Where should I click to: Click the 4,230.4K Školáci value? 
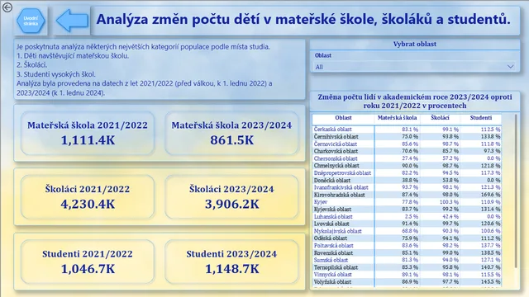coord(88,204)
